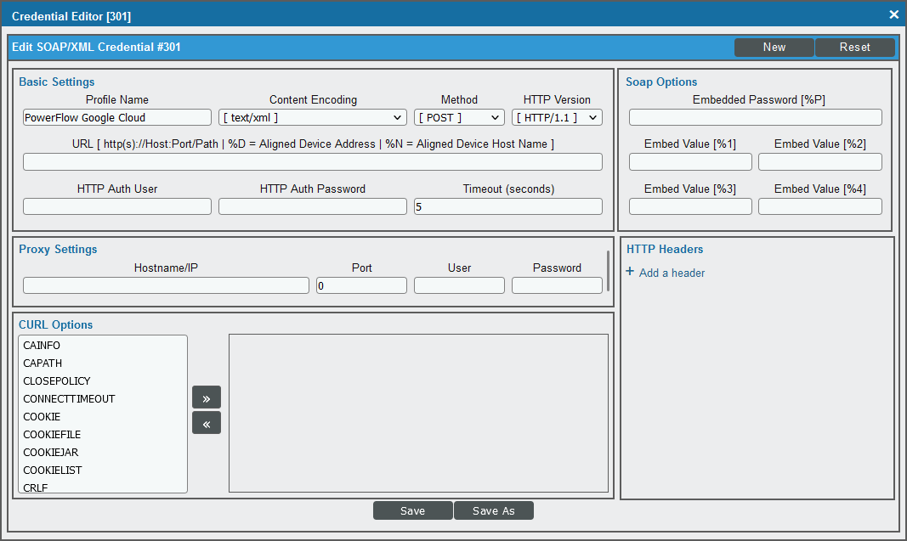The width and height of the screenshot is (907, 541).
Task: Close the Credential Editor dialog
Action: 893,15
